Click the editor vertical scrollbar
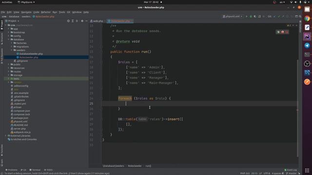This screenshot has height=175, width=312. 297,108
